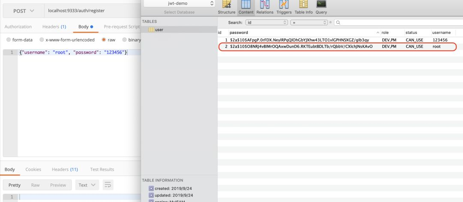Click the user table icon in sidebar
This screenshot has width=463, height=202.
(x=151, y=30)
